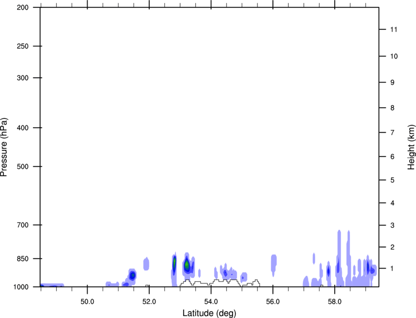The width and height of the screenshot is (416, 318).
Task: Click the Latitude (deg) axis title
Action: point(209,313)
